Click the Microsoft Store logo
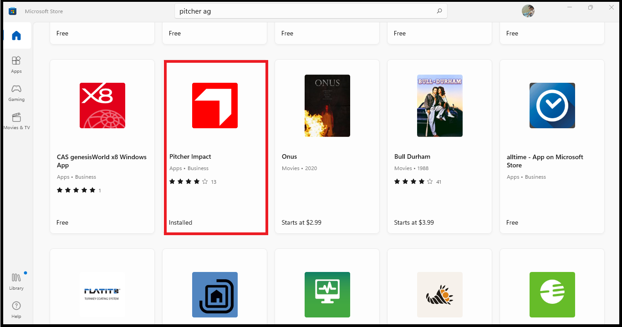The width and height of the screenshot is (622, 327). pyautogui.click(x=13, y=11)
